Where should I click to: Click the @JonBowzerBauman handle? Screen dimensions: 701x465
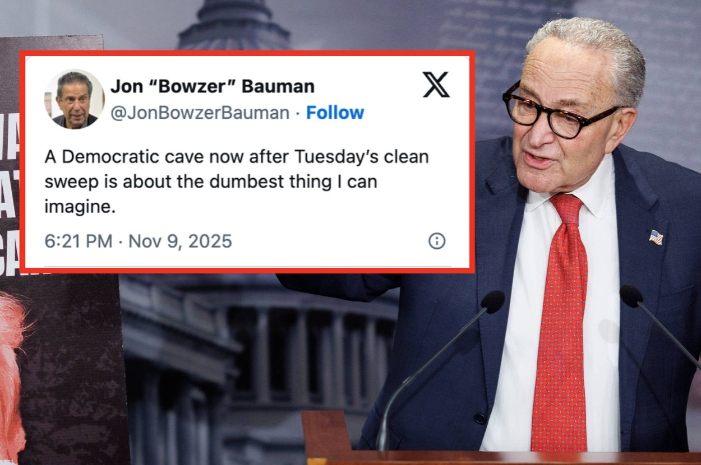200,113
